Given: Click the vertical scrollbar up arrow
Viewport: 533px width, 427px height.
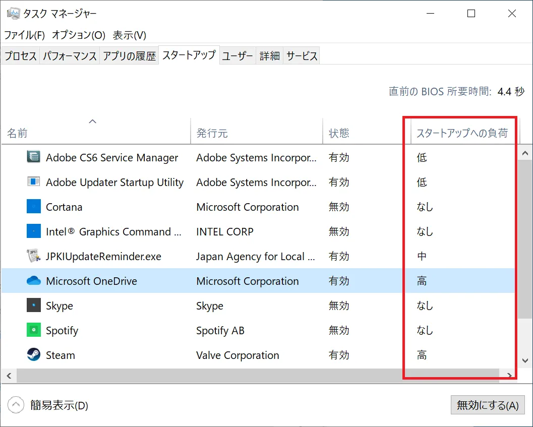Looking at the screenshot, I should coord(525,153).
